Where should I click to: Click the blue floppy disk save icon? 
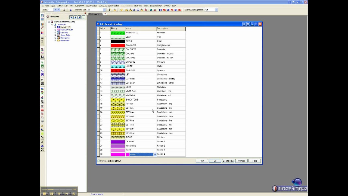click(x=138, y=10)
